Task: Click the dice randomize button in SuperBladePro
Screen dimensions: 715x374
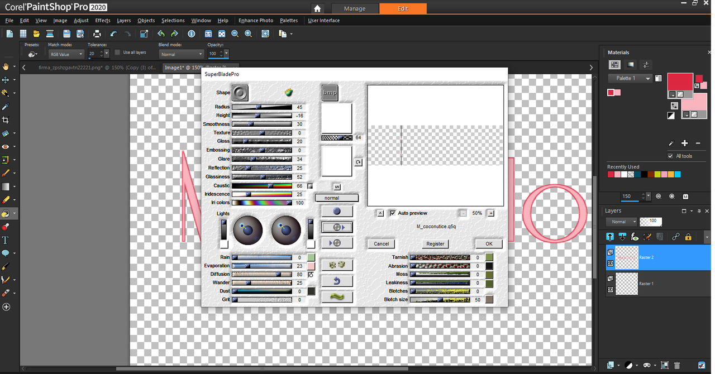Action: [337, 265]
